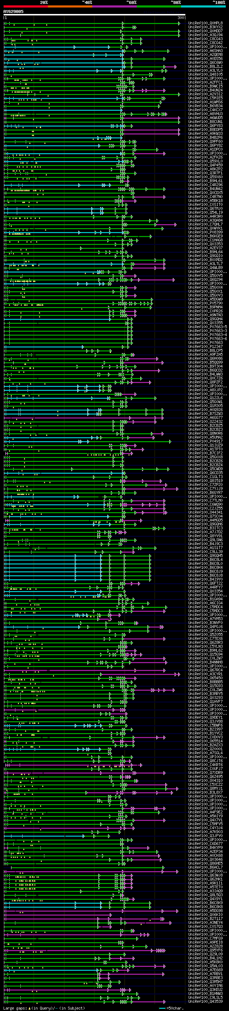The width and height of the screenshot is (229, 1011).
Task: Select hit UniRef100_C5MIE5
Action: (x=205, y=98)
